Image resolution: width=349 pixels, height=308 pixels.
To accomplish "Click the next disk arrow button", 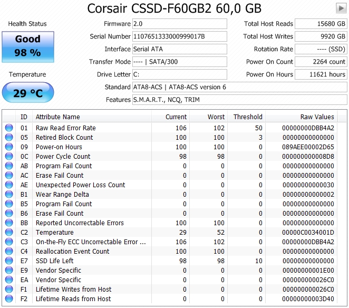I will [341, 8].
